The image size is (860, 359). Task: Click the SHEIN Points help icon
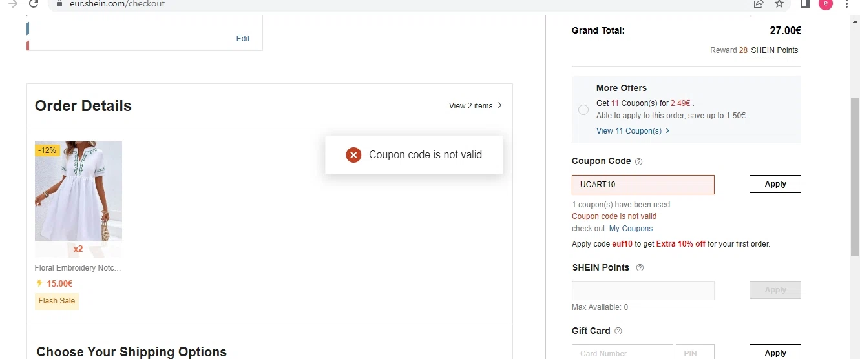(640, 268)
